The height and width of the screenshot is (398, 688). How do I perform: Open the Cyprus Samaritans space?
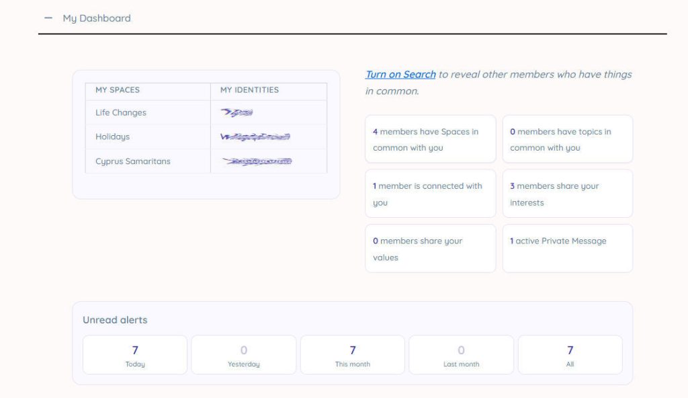click(x=132, y=161)
